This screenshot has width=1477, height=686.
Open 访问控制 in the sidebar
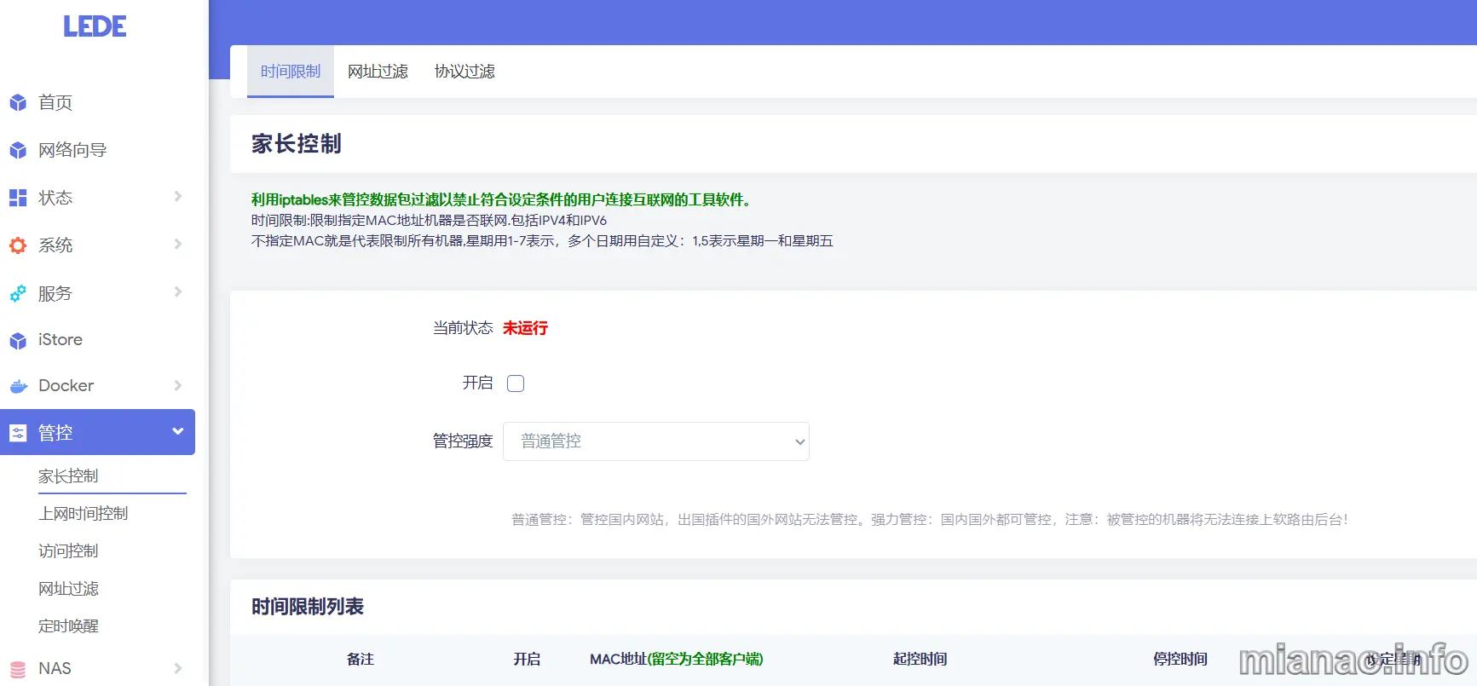[x=68, y=551]
